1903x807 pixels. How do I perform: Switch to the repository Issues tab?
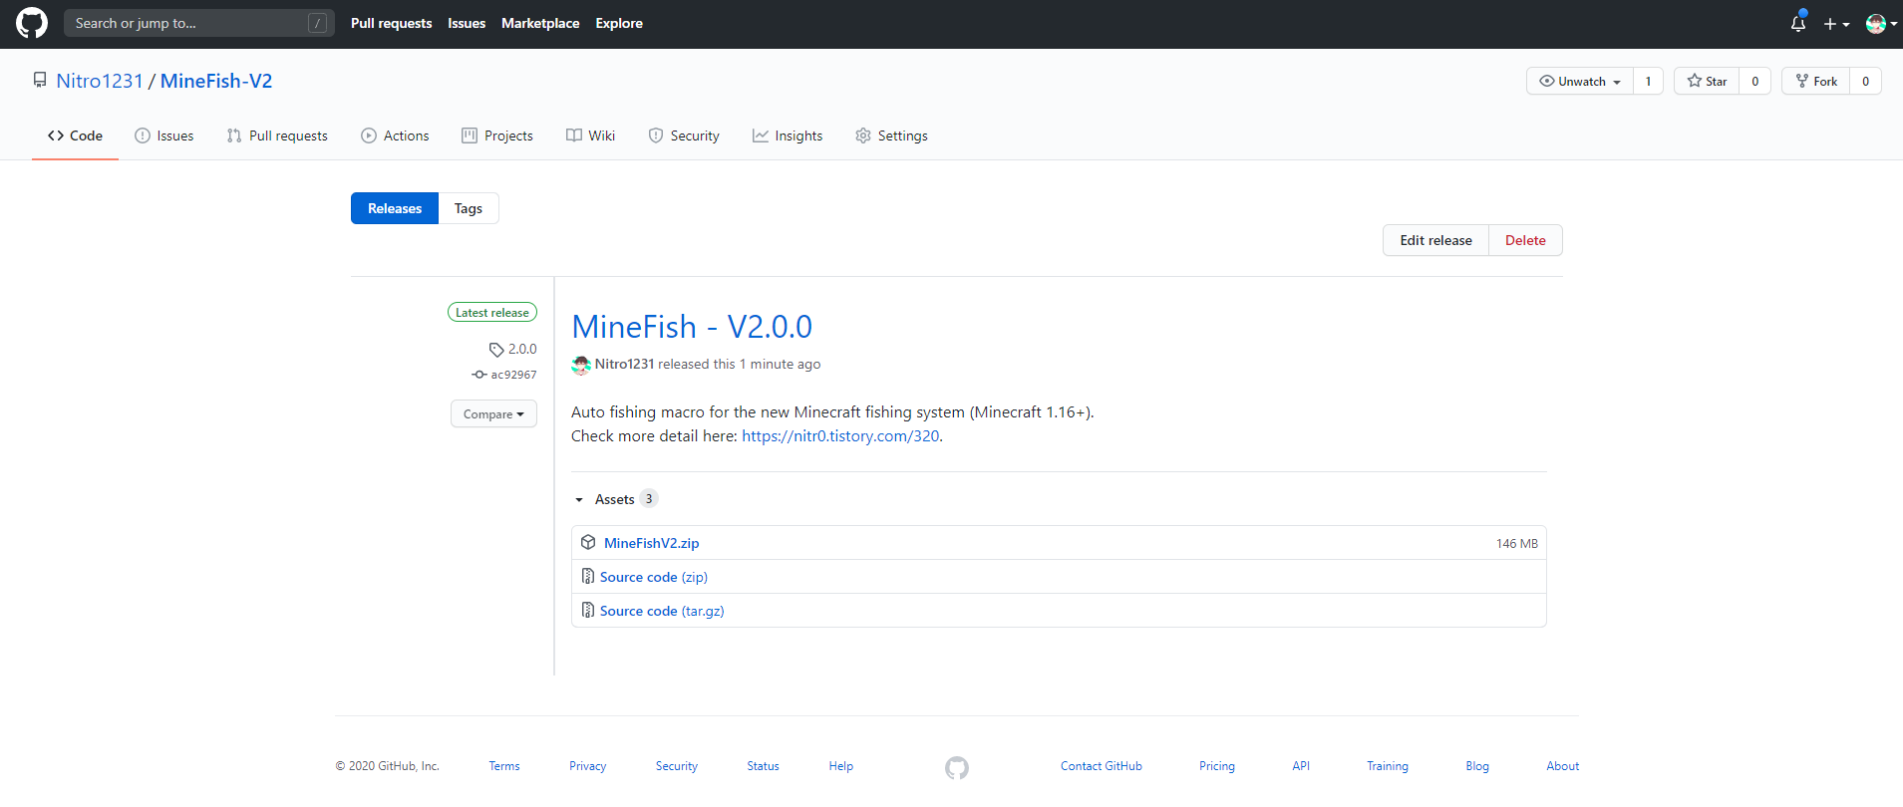(164, 135)
